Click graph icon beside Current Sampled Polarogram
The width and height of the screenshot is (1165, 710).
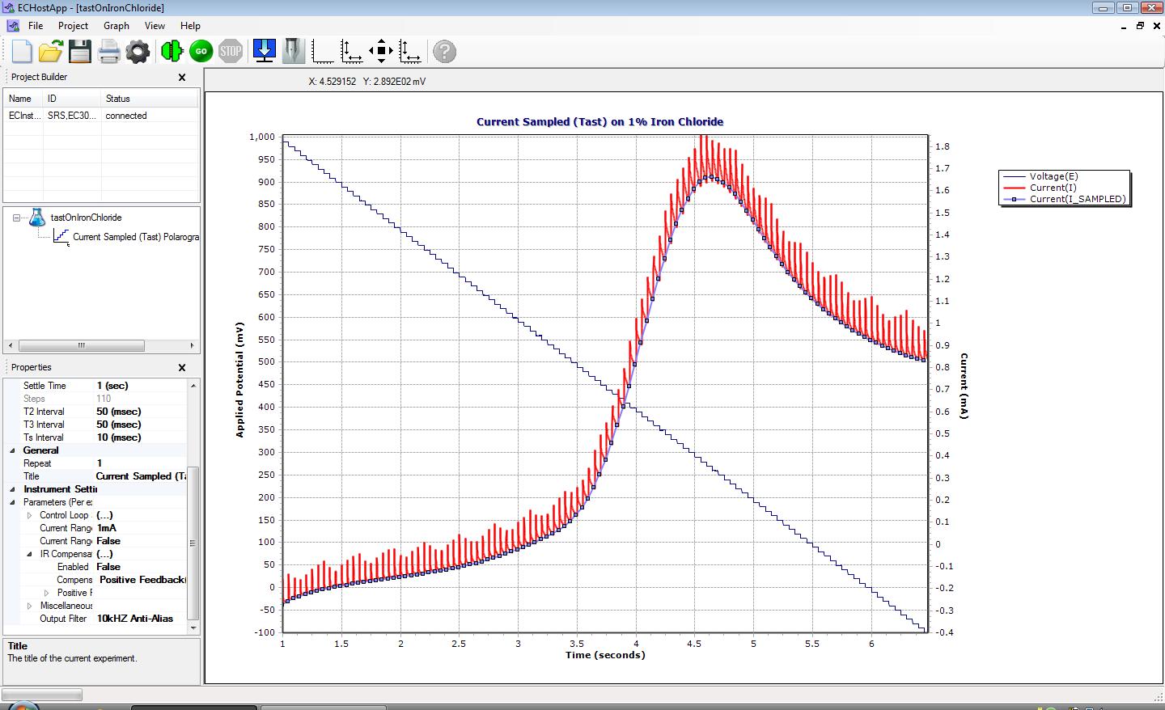pos(61,236)
